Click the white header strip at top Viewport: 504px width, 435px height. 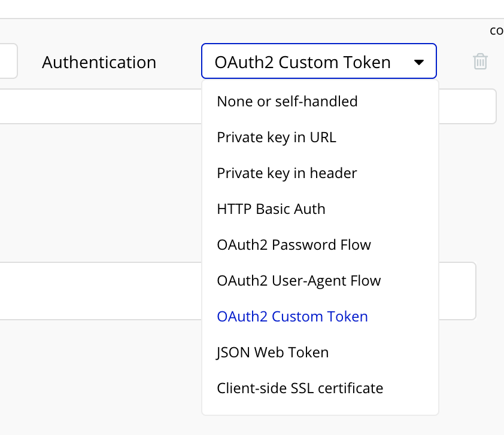pos(239,8)
